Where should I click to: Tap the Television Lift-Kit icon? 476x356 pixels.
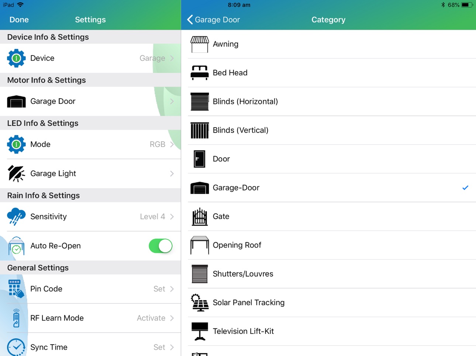pos(200,331)
